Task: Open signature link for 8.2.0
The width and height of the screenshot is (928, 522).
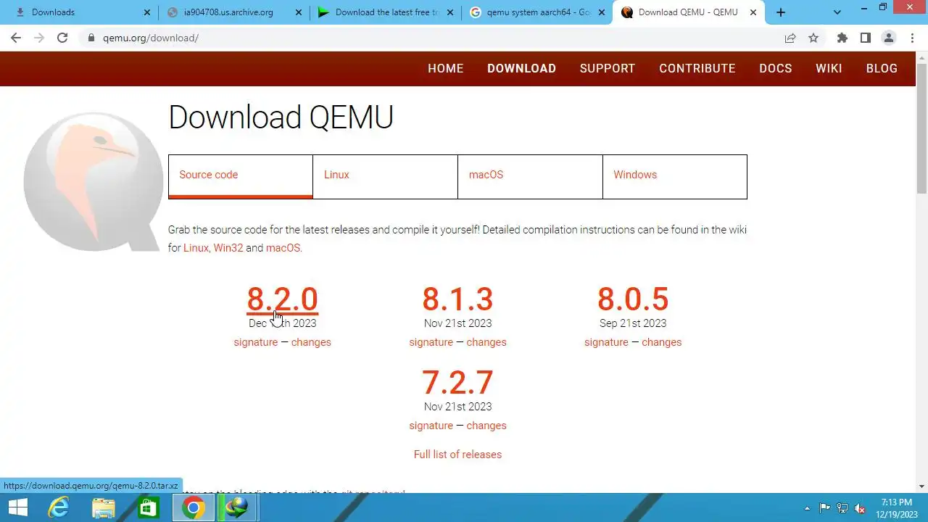Action: click(x=255, y=342)
